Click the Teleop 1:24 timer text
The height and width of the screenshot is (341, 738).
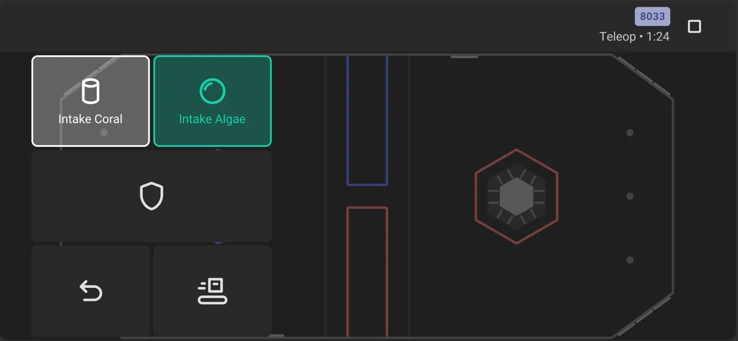(x=634, y=37)
